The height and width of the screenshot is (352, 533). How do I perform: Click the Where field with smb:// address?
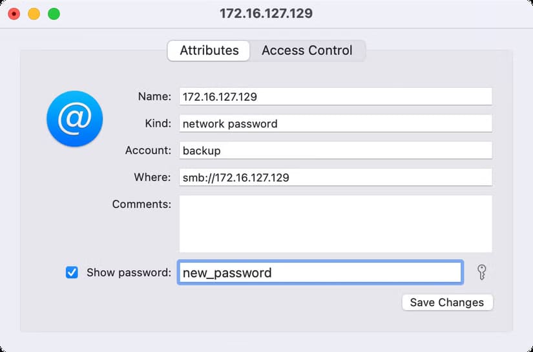[x=335, y=177]
